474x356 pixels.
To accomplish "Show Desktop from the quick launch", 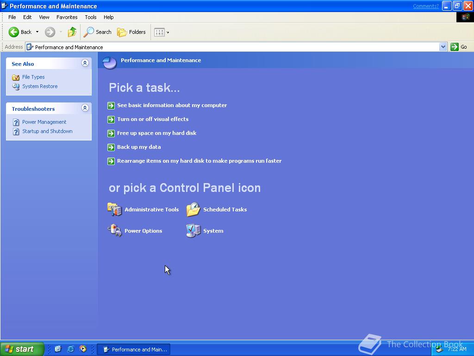I will click(58, 349).
